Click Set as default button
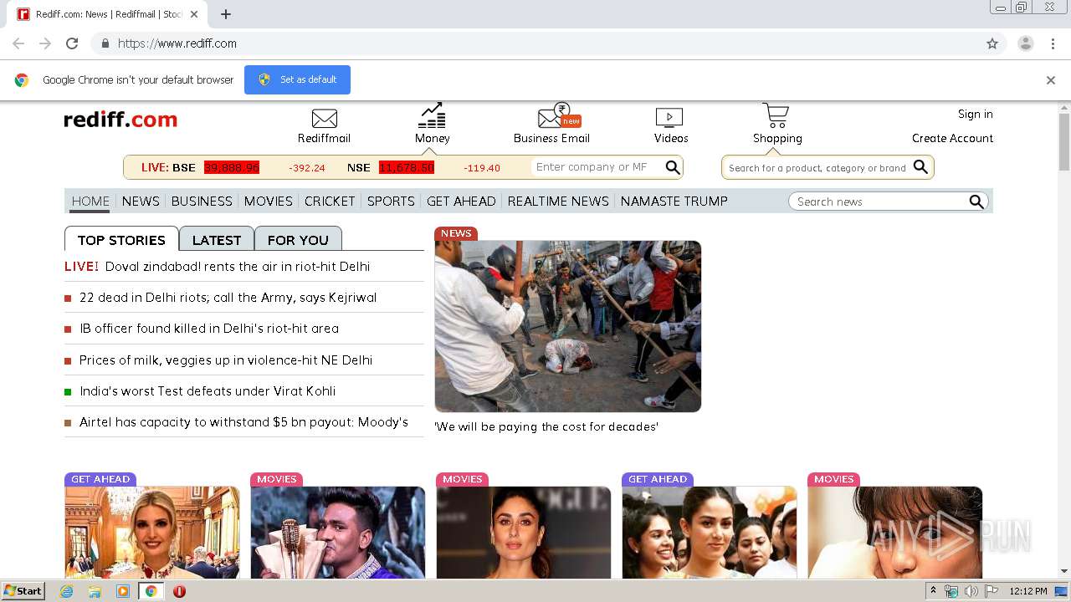Viewport: 1071px width, 602px height. point(297,79)
